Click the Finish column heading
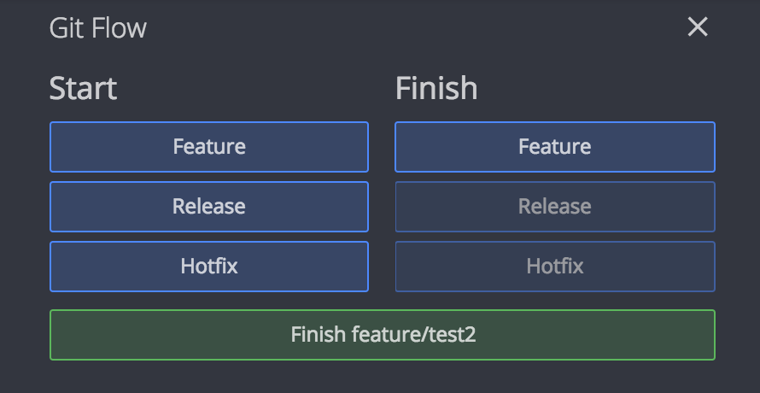This screenshot has height=393, width=760. click(x=436, y=88)
